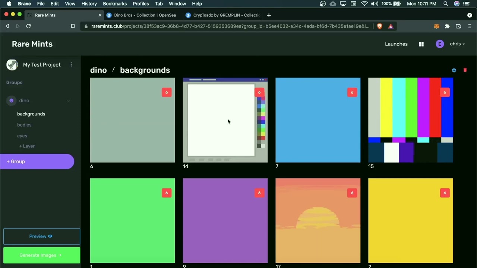
Task: Click the Preview button
Action: tap(41, 236)
